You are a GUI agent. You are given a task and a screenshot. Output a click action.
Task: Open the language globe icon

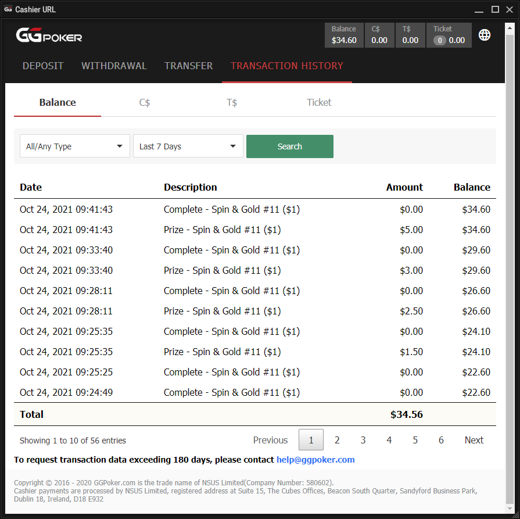coord(485,35)
